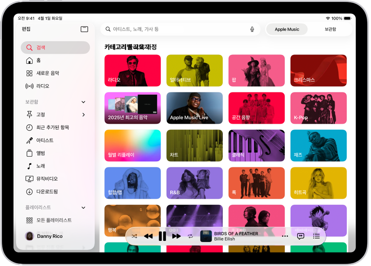Click the sidebar toggle icon next to 편집
371x266 pixels.
[x=84, y=29]
